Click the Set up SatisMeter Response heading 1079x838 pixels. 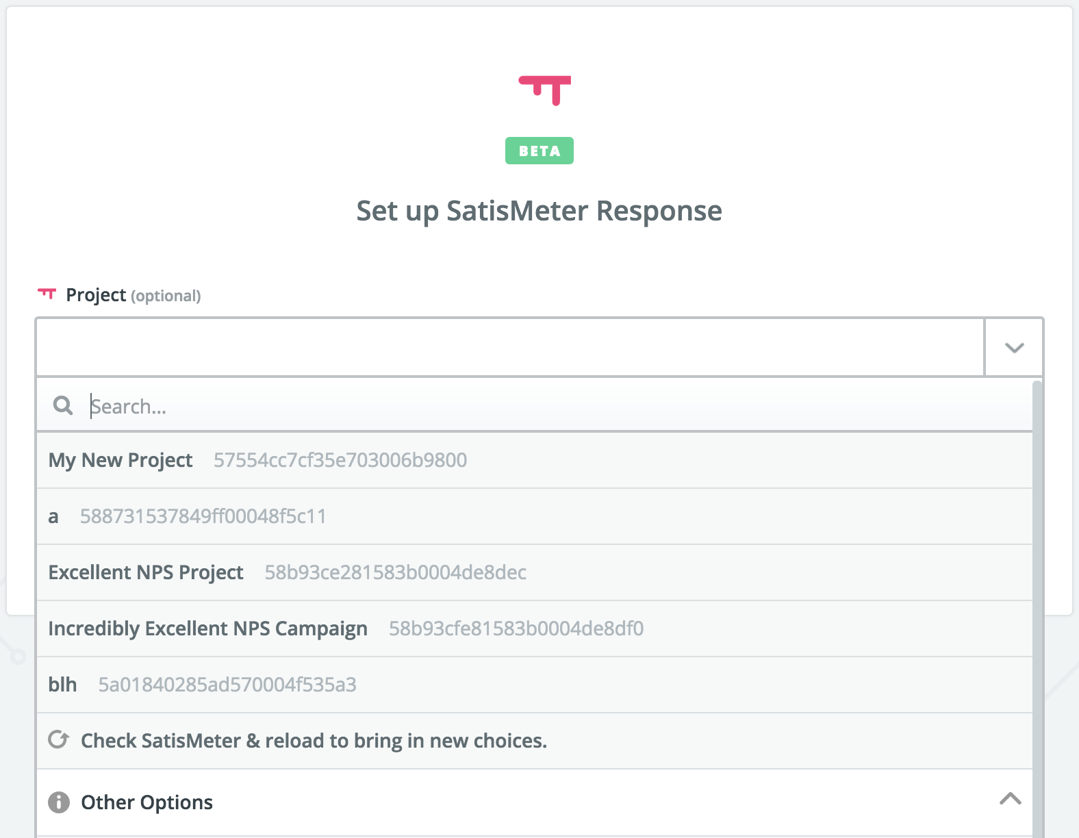[539, 211]
